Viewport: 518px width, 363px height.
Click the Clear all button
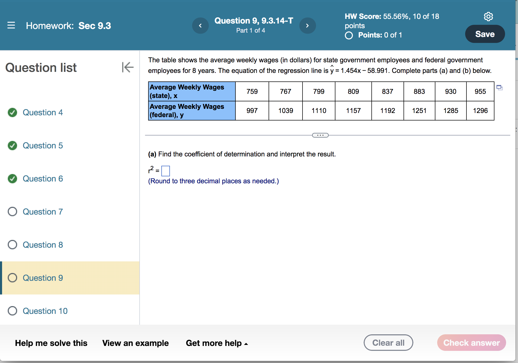[x=388, y=343]
